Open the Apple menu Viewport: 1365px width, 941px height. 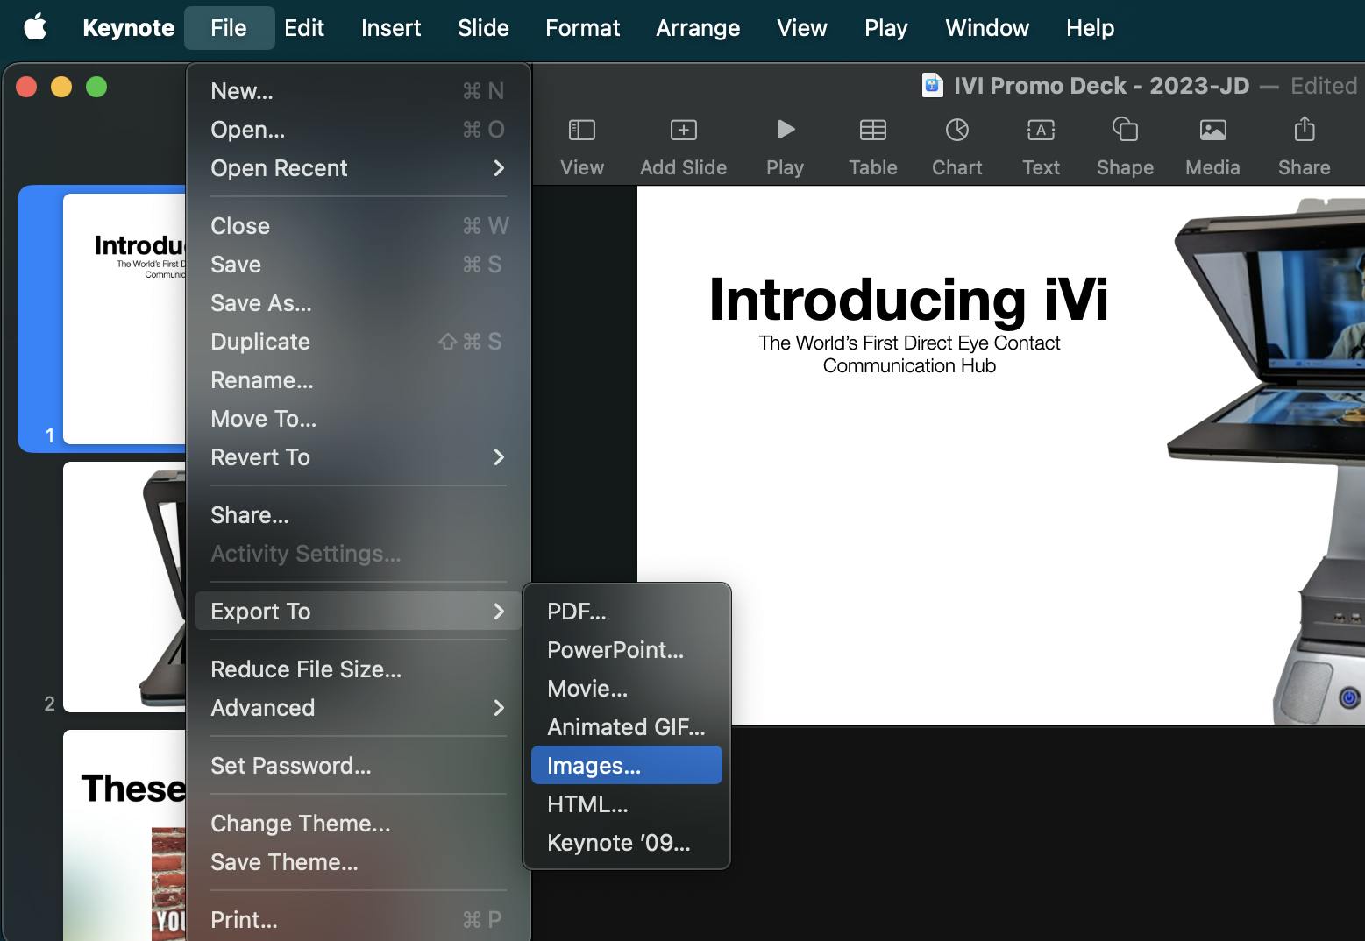point(35,27)
